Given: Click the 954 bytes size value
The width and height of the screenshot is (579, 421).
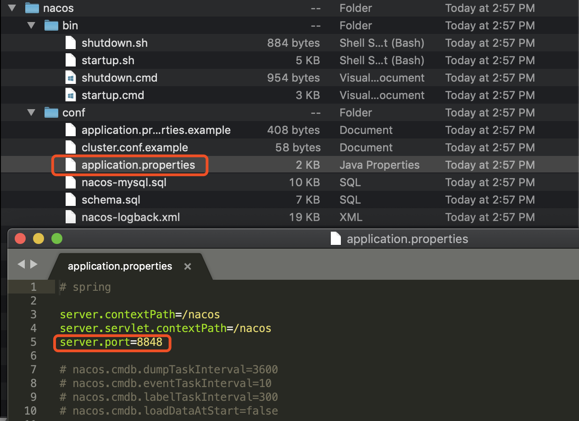Looking at the screenshot, I should click(x=294, y=78).
